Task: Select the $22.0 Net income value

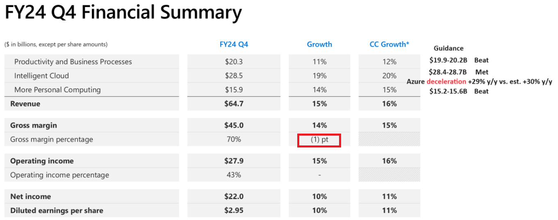Action: 234,197
